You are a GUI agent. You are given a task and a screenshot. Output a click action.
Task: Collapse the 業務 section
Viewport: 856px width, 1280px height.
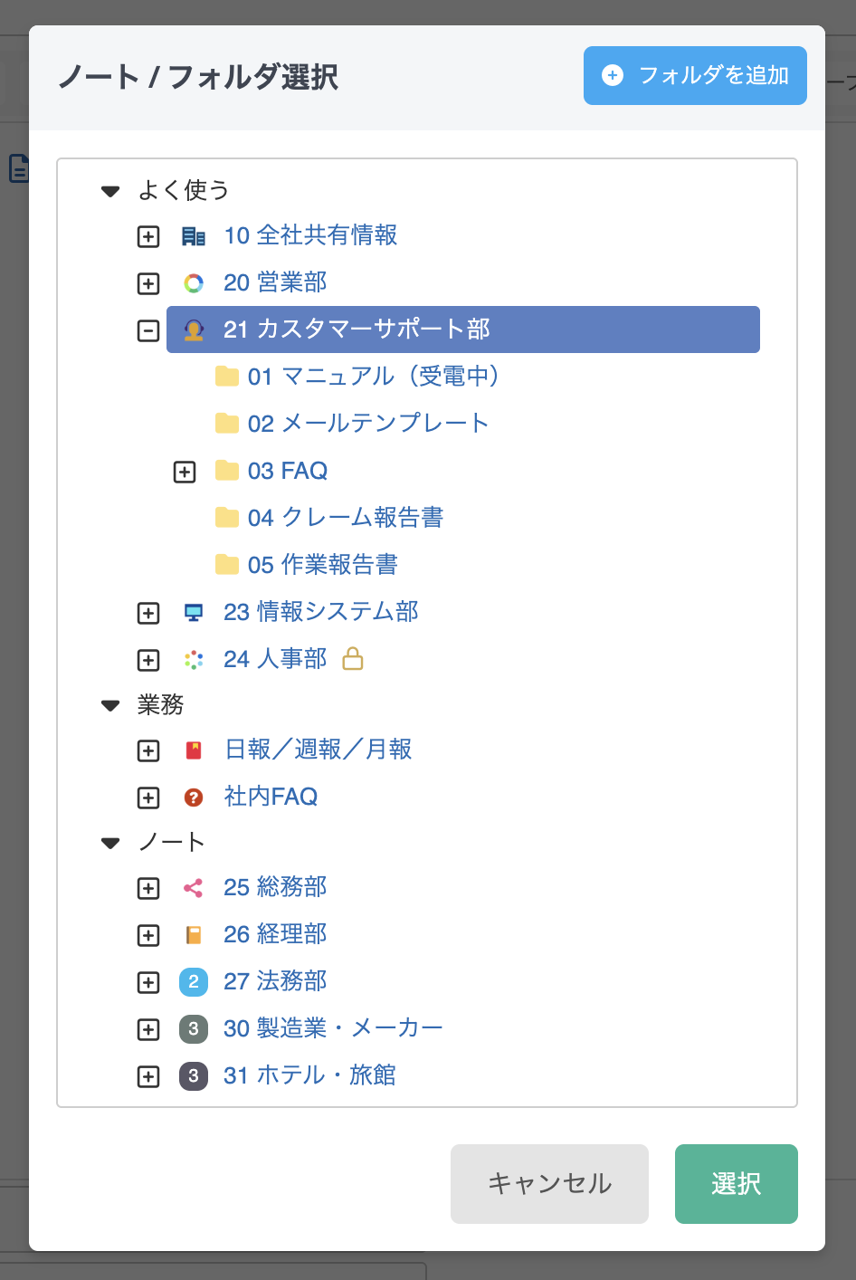(x=110, y=705)
